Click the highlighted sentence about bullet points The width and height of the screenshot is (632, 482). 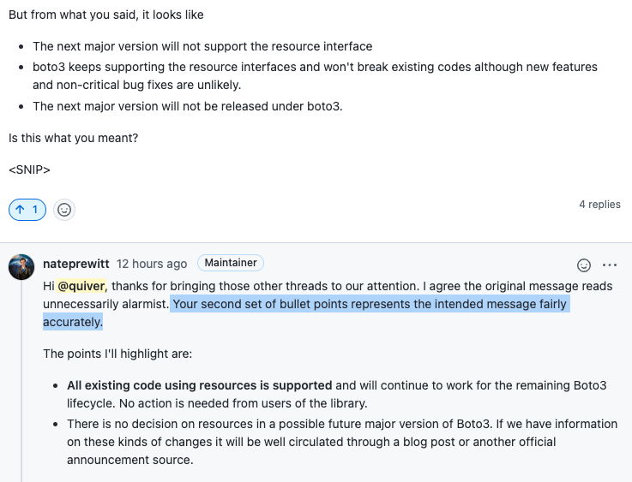[306, 313]
